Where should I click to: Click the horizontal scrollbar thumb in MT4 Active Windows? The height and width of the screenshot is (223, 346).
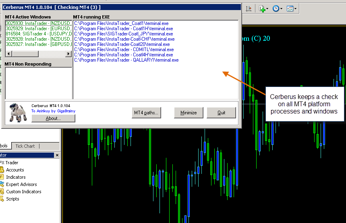pos(25,54)
